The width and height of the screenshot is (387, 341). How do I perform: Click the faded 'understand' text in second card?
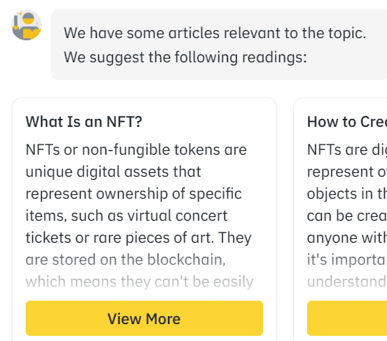[x=347, y=282]
